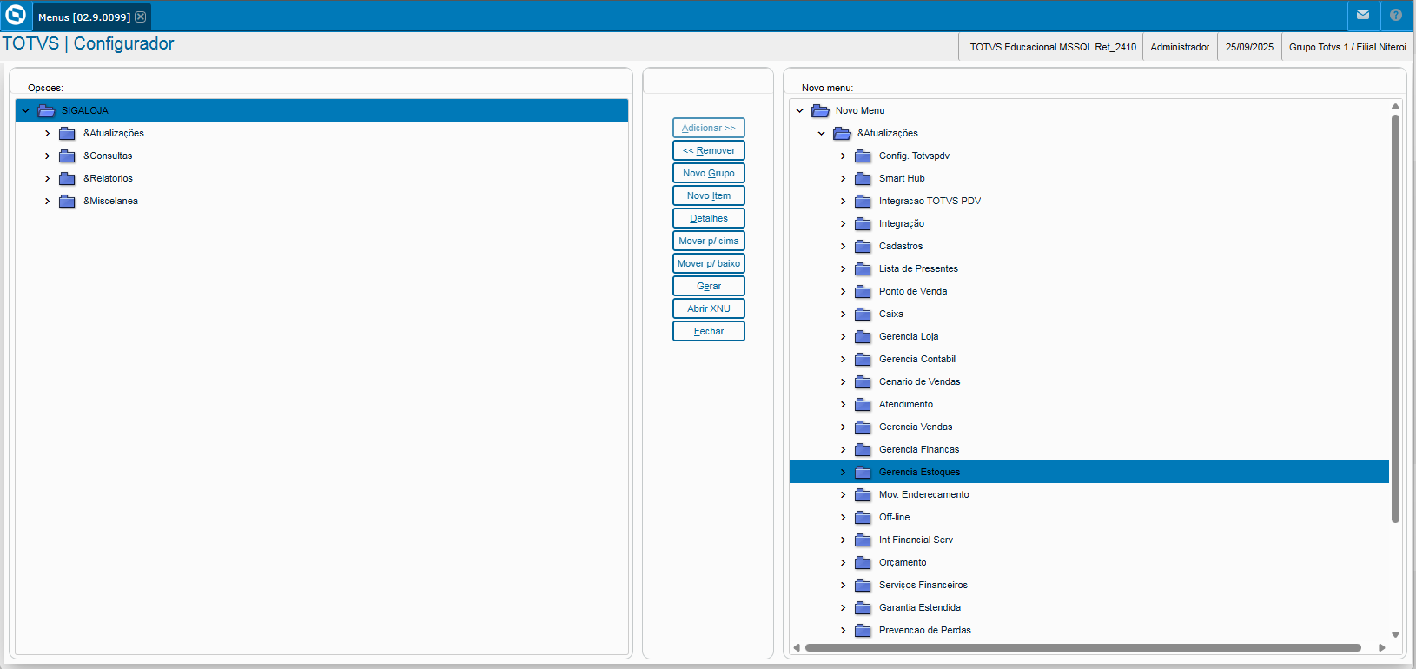Click the Atendimento folder icon
Screen dimensions: 1416x669
[x=863, y=404]
